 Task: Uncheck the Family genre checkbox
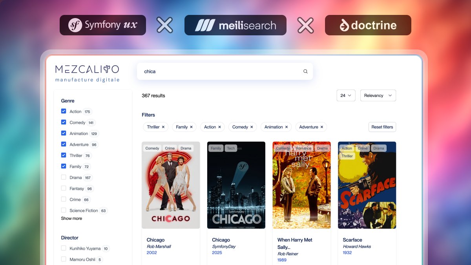64,166
